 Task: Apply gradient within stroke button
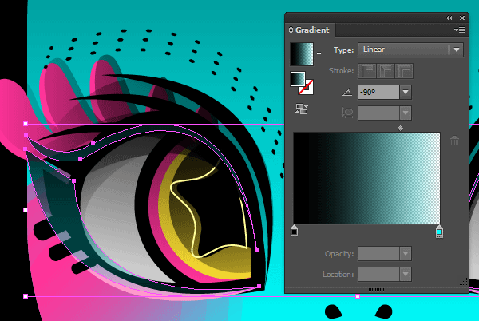370,72
